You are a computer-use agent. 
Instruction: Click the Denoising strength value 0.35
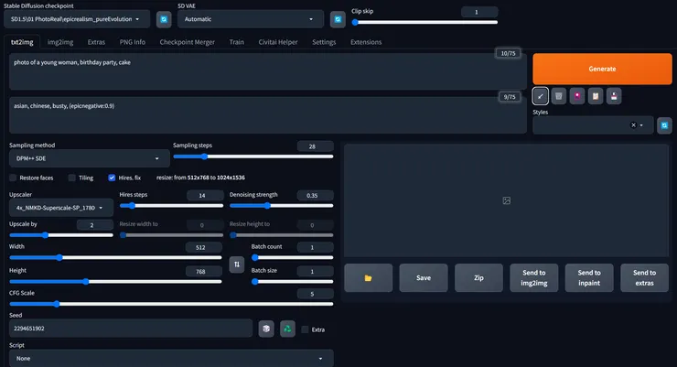316,196
